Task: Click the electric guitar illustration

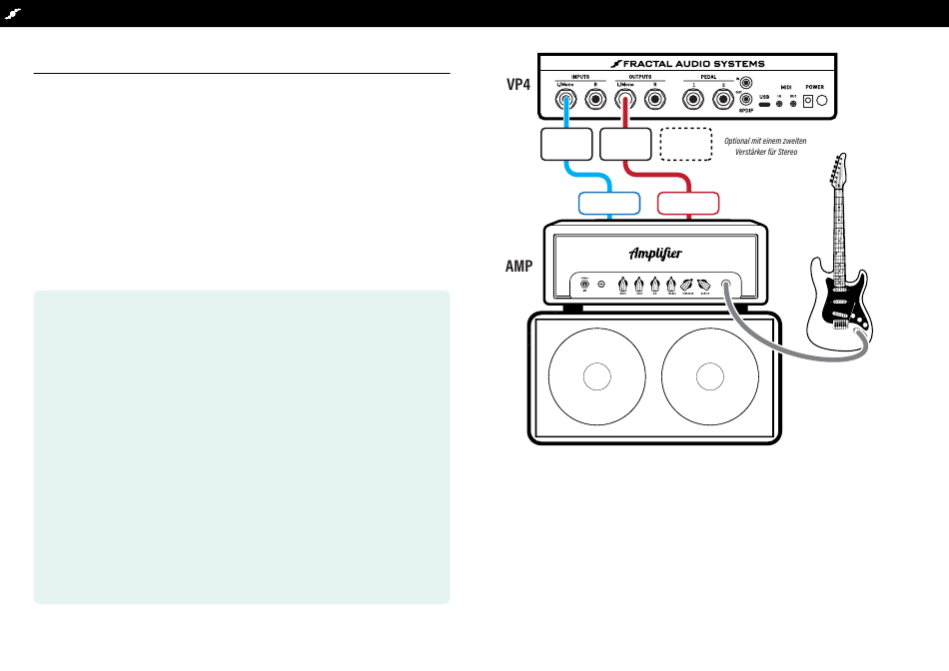Action: (x=839, y=254)
